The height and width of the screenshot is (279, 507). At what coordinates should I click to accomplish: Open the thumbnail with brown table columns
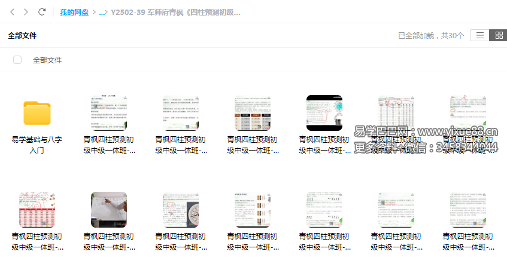pos(253,113)
